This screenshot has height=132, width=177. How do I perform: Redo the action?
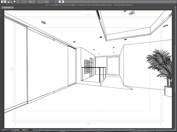[23, 2]
